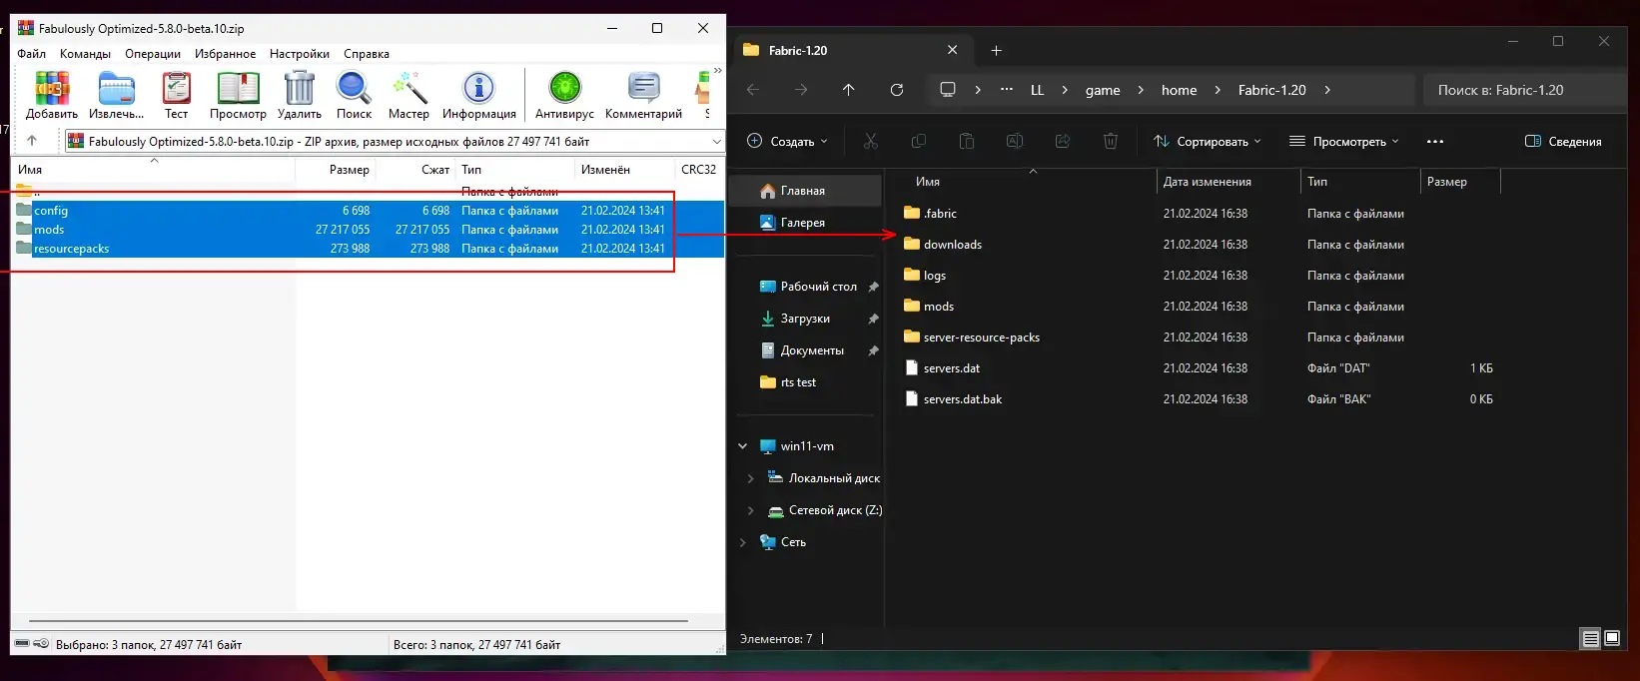The width and height of the screenshot is (1640, 681).
Task: Collapse the win11-vm tree node
Action: (743, 446)
